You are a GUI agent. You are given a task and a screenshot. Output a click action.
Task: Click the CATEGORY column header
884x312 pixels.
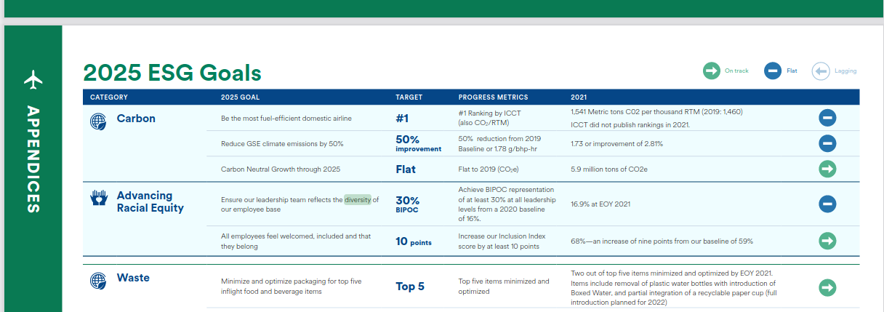click(109, 97)
